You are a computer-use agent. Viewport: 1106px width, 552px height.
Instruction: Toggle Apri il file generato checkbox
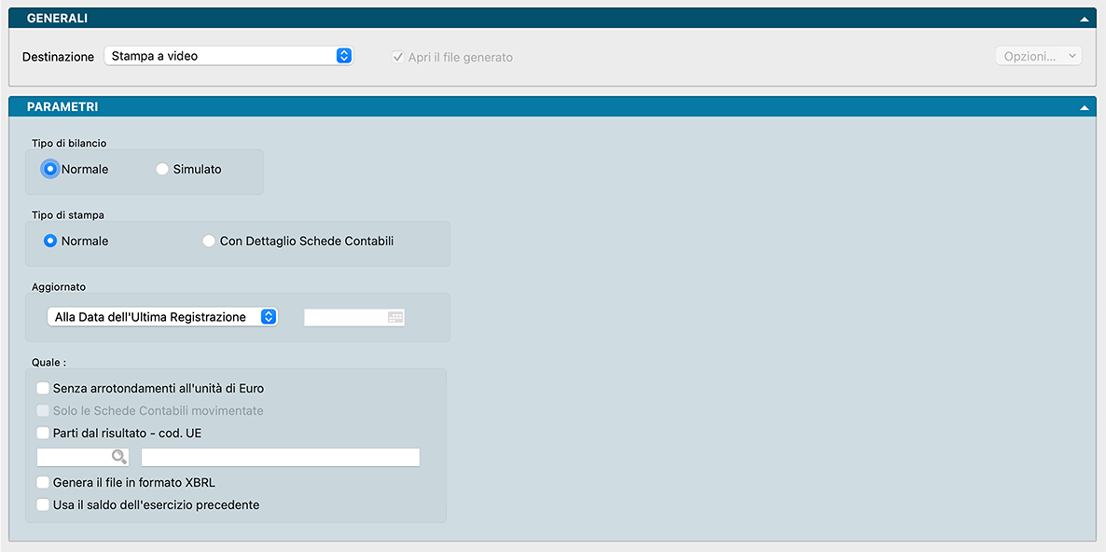(398, 57)
